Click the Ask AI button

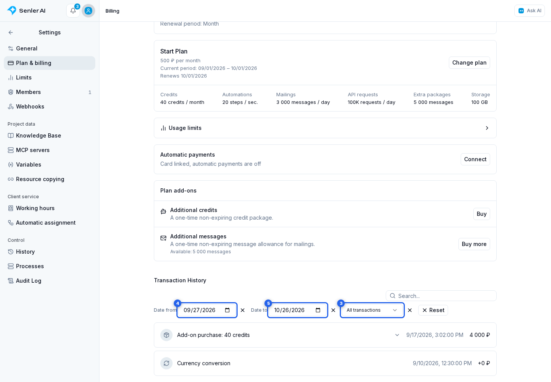click(x=530, y=11)
